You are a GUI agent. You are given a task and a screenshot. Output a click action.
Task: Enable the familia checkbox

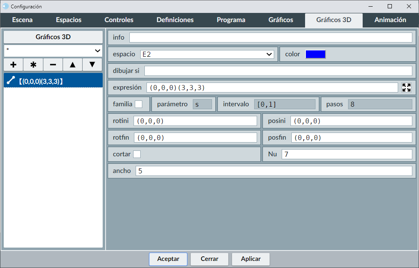(139, 104)
